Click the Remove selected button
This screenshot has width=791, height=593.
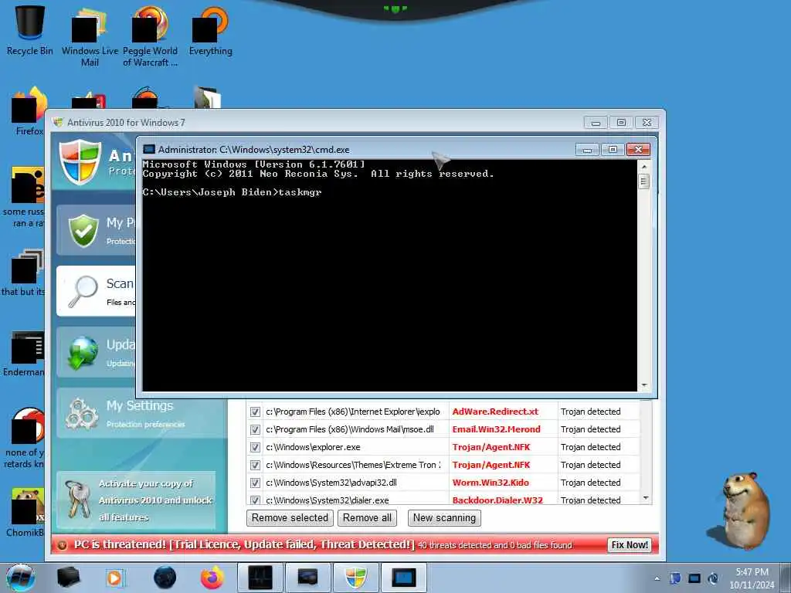tap(290, 518)
